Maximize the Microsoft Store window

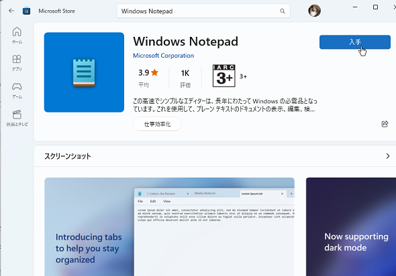click(x=376, y=7)
